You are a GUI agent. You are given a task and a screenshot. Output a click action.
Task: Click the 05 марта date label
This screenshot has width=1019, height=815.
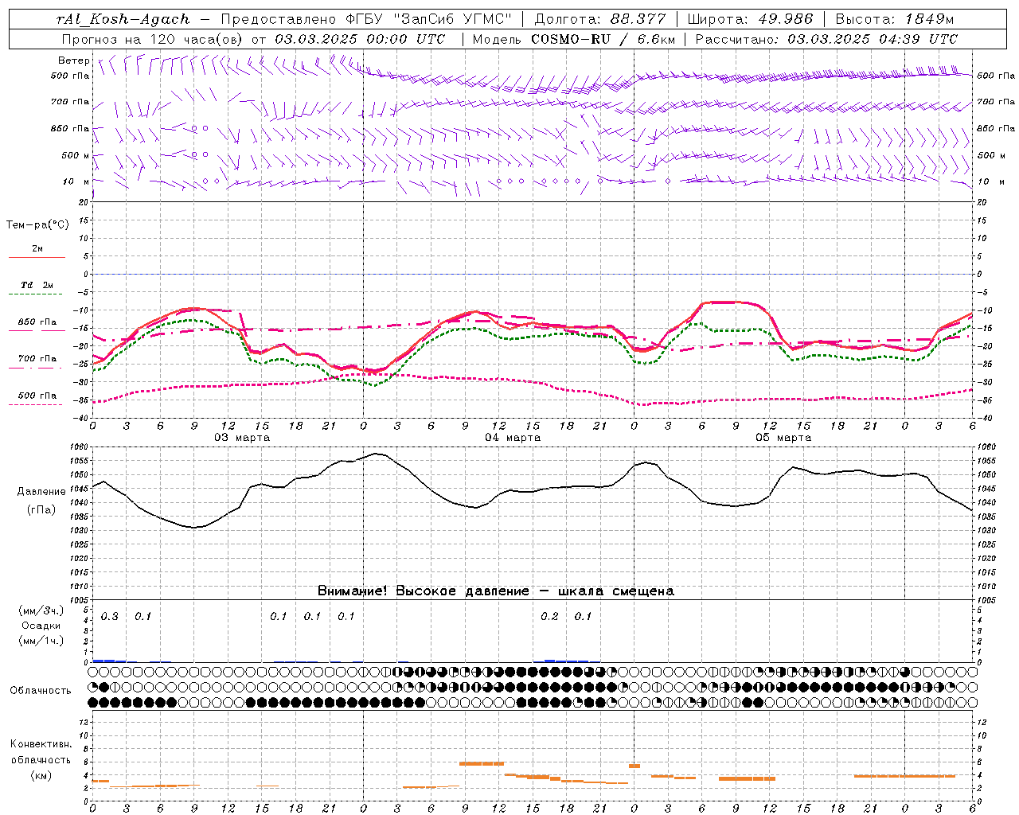[x=783, y=438]
